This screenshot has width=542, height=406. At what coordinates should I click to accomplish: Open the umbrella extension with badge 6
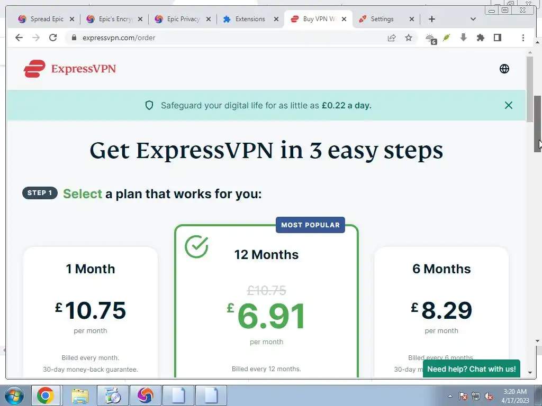click(x=431, y=39)
